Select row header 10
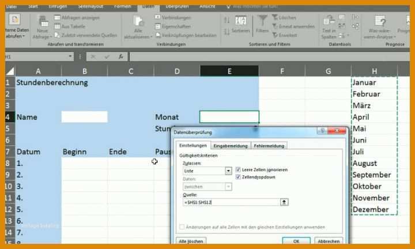The image size is (415, 249). (x=9, y=186)
